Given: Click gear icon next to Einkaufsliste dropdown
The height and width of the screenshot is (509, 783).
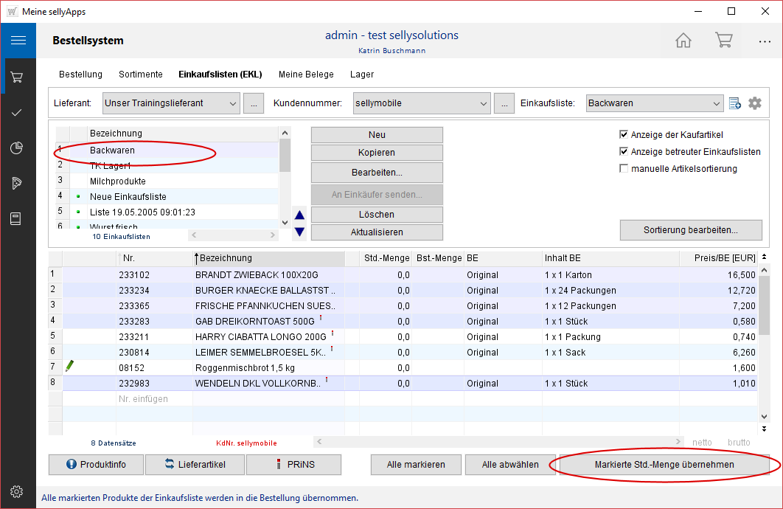Looking at the screenshot, I should click(754, 103).
